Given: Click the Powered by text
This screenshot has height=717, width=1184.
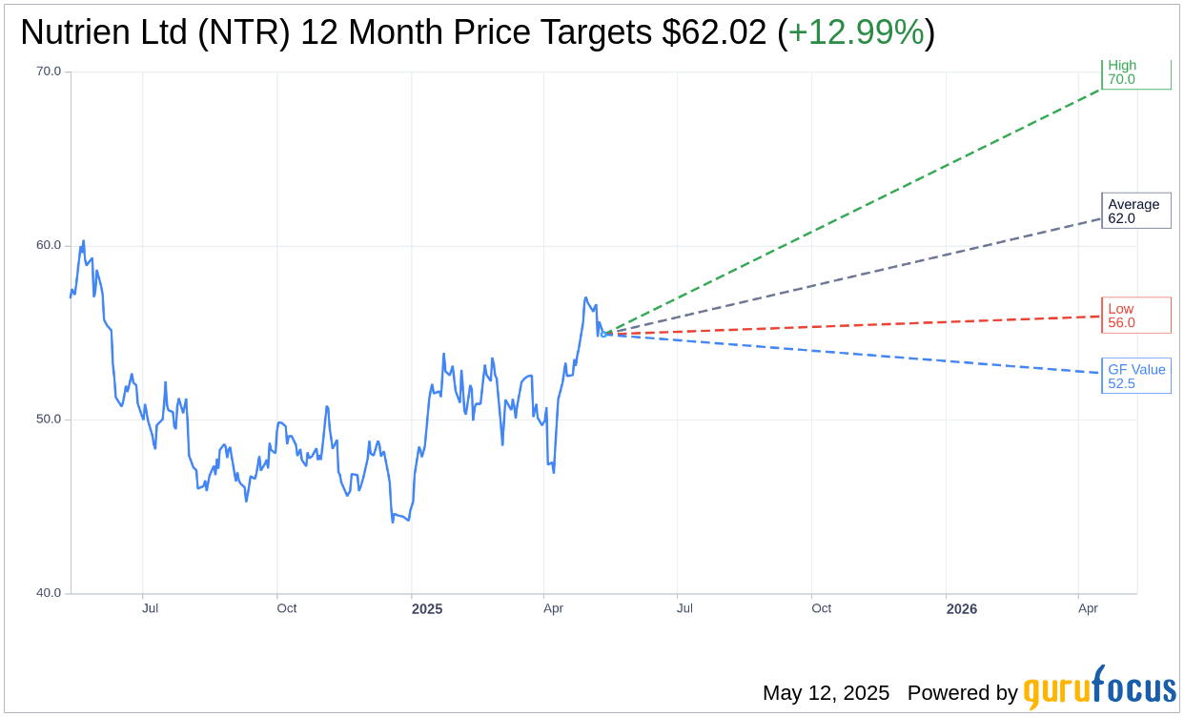Looking at the screenshot, I should (963, 693).
